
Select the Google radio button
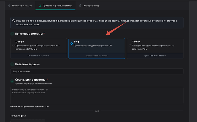tap(13, 45)
